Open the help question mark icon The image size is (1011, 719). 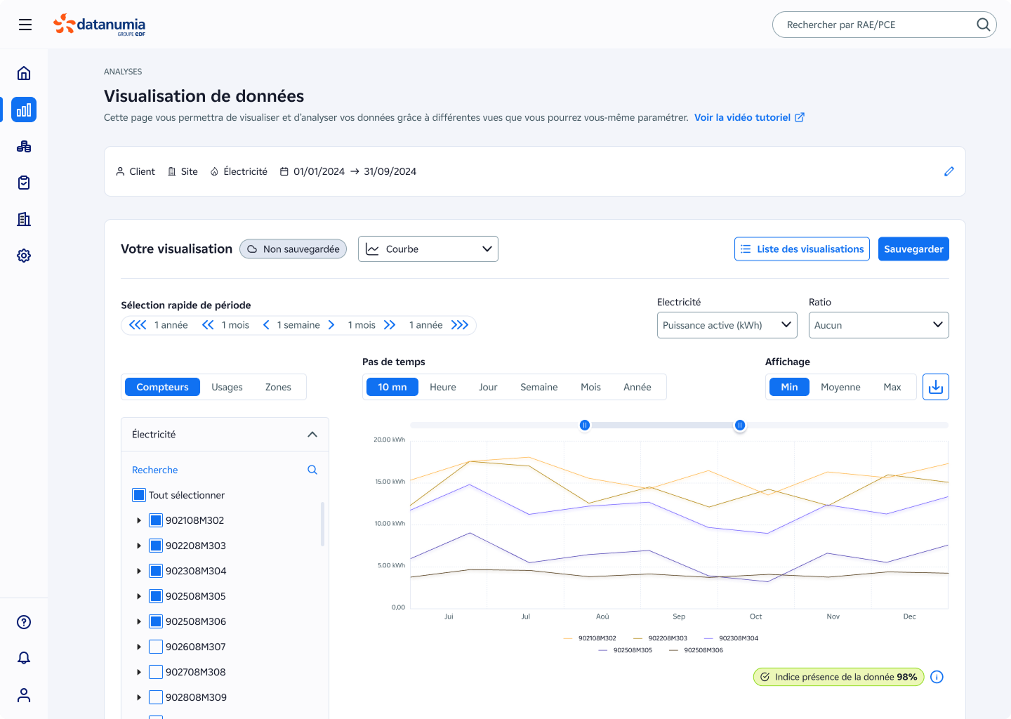[x=24, y=622]
